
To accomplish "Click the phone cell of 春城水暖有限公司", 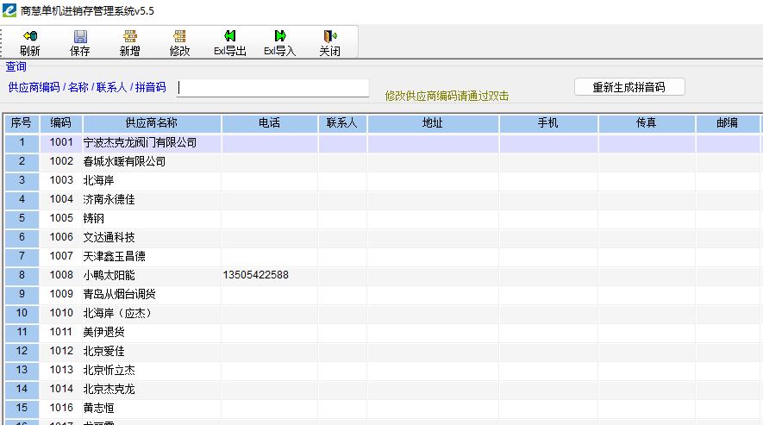I will (270, 161).
